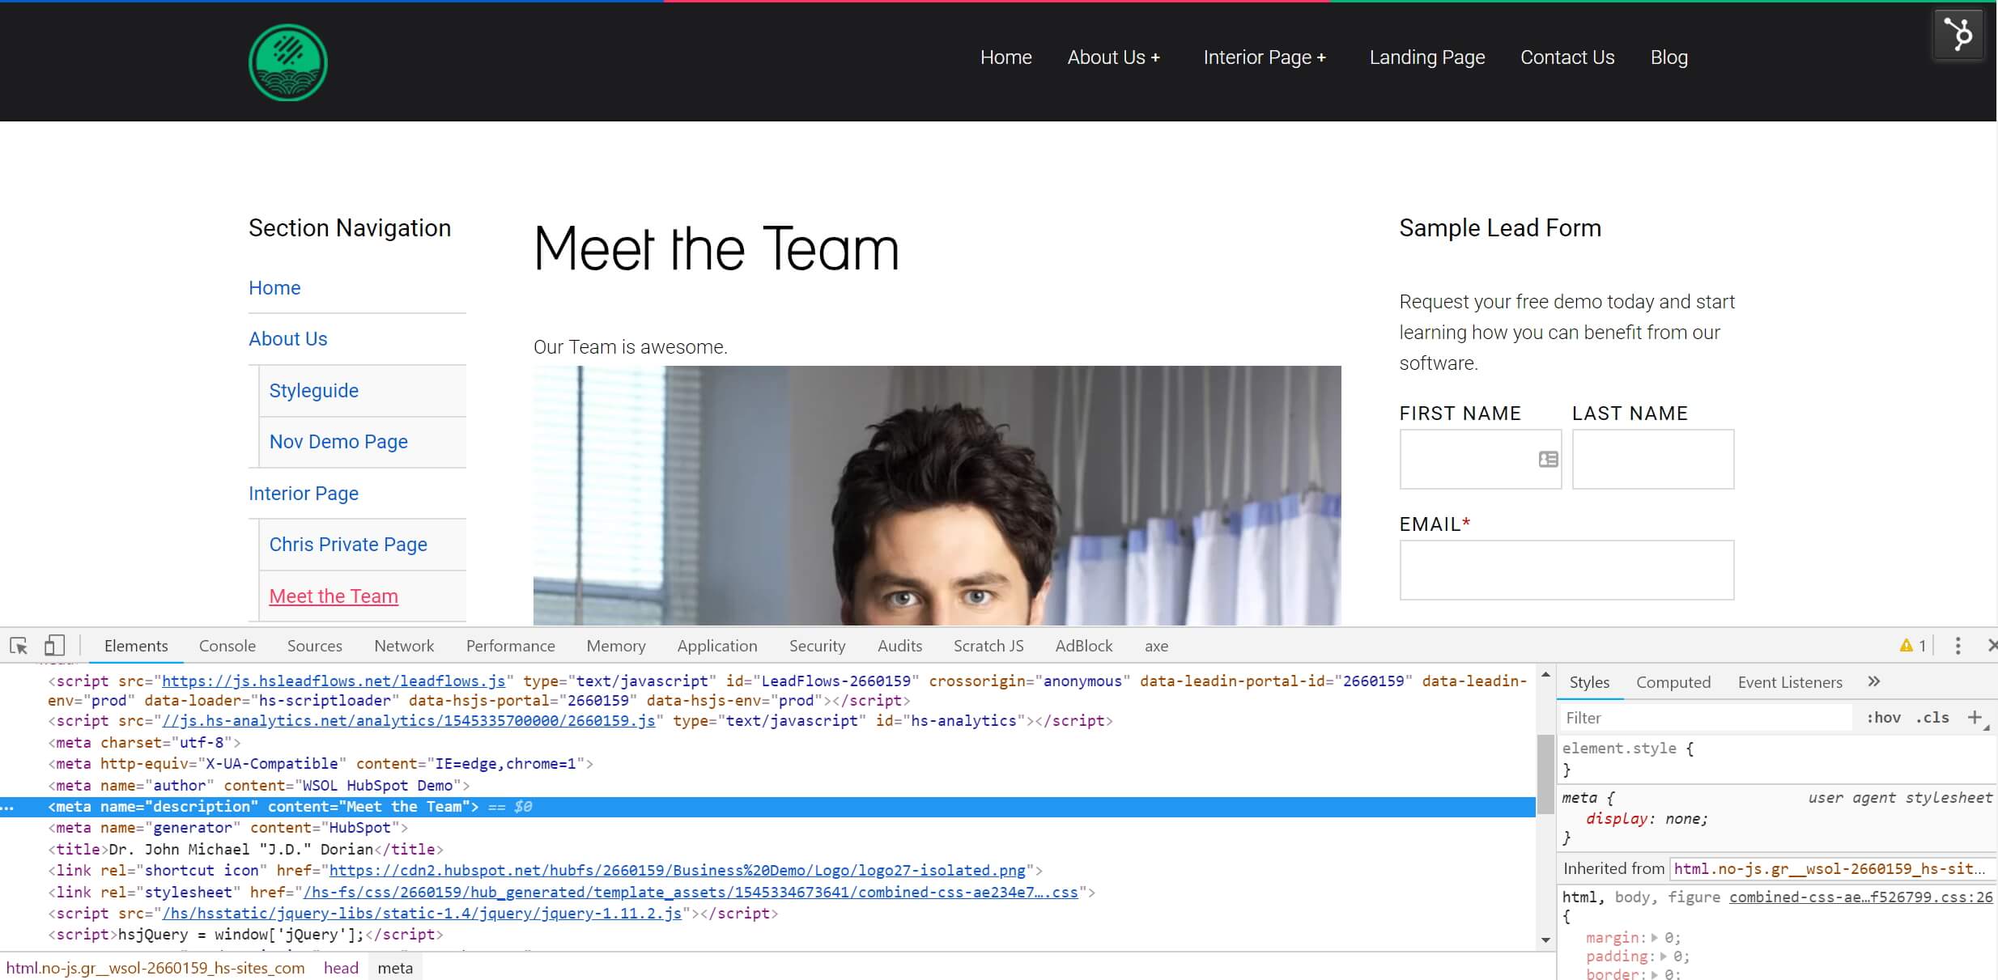Image resolution: width=1998 pixels, height=980 pixels.
Task: Expand the margin property triangle
Action: [x=1655, y=938]
